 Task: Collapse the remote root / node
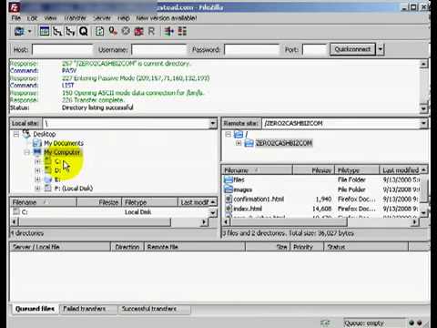[x=229, y=134]
